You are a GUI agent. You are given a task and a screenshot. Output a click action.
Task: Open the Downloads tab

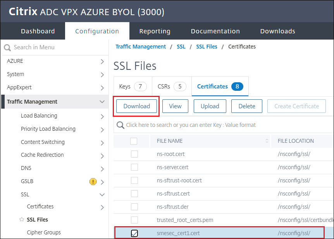278,31
